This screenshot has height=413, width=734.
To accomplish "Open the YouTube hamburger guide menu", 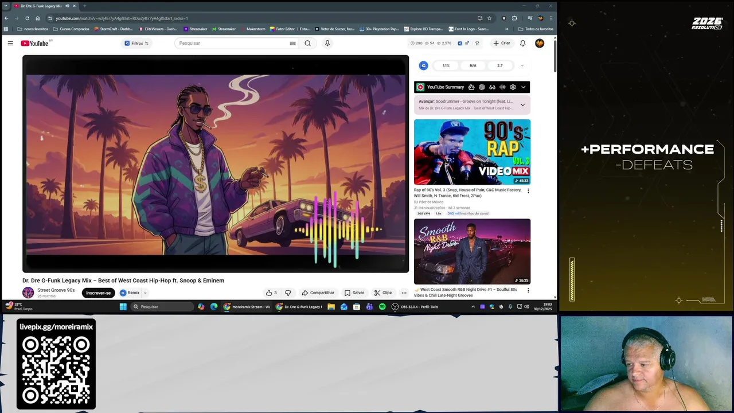I will click(10, 43).
